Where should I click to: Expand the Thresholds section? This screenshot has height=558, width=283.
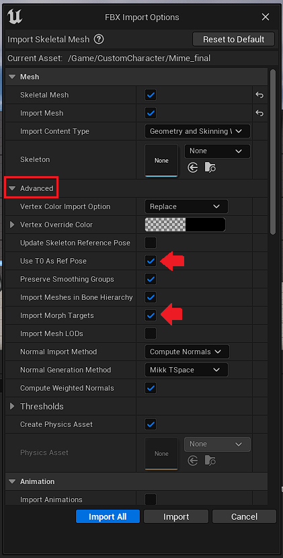pos(12,406)
